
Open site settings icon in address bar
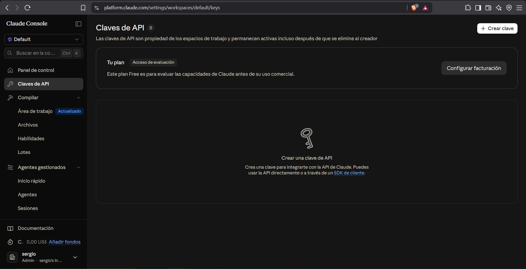[97, 8]
